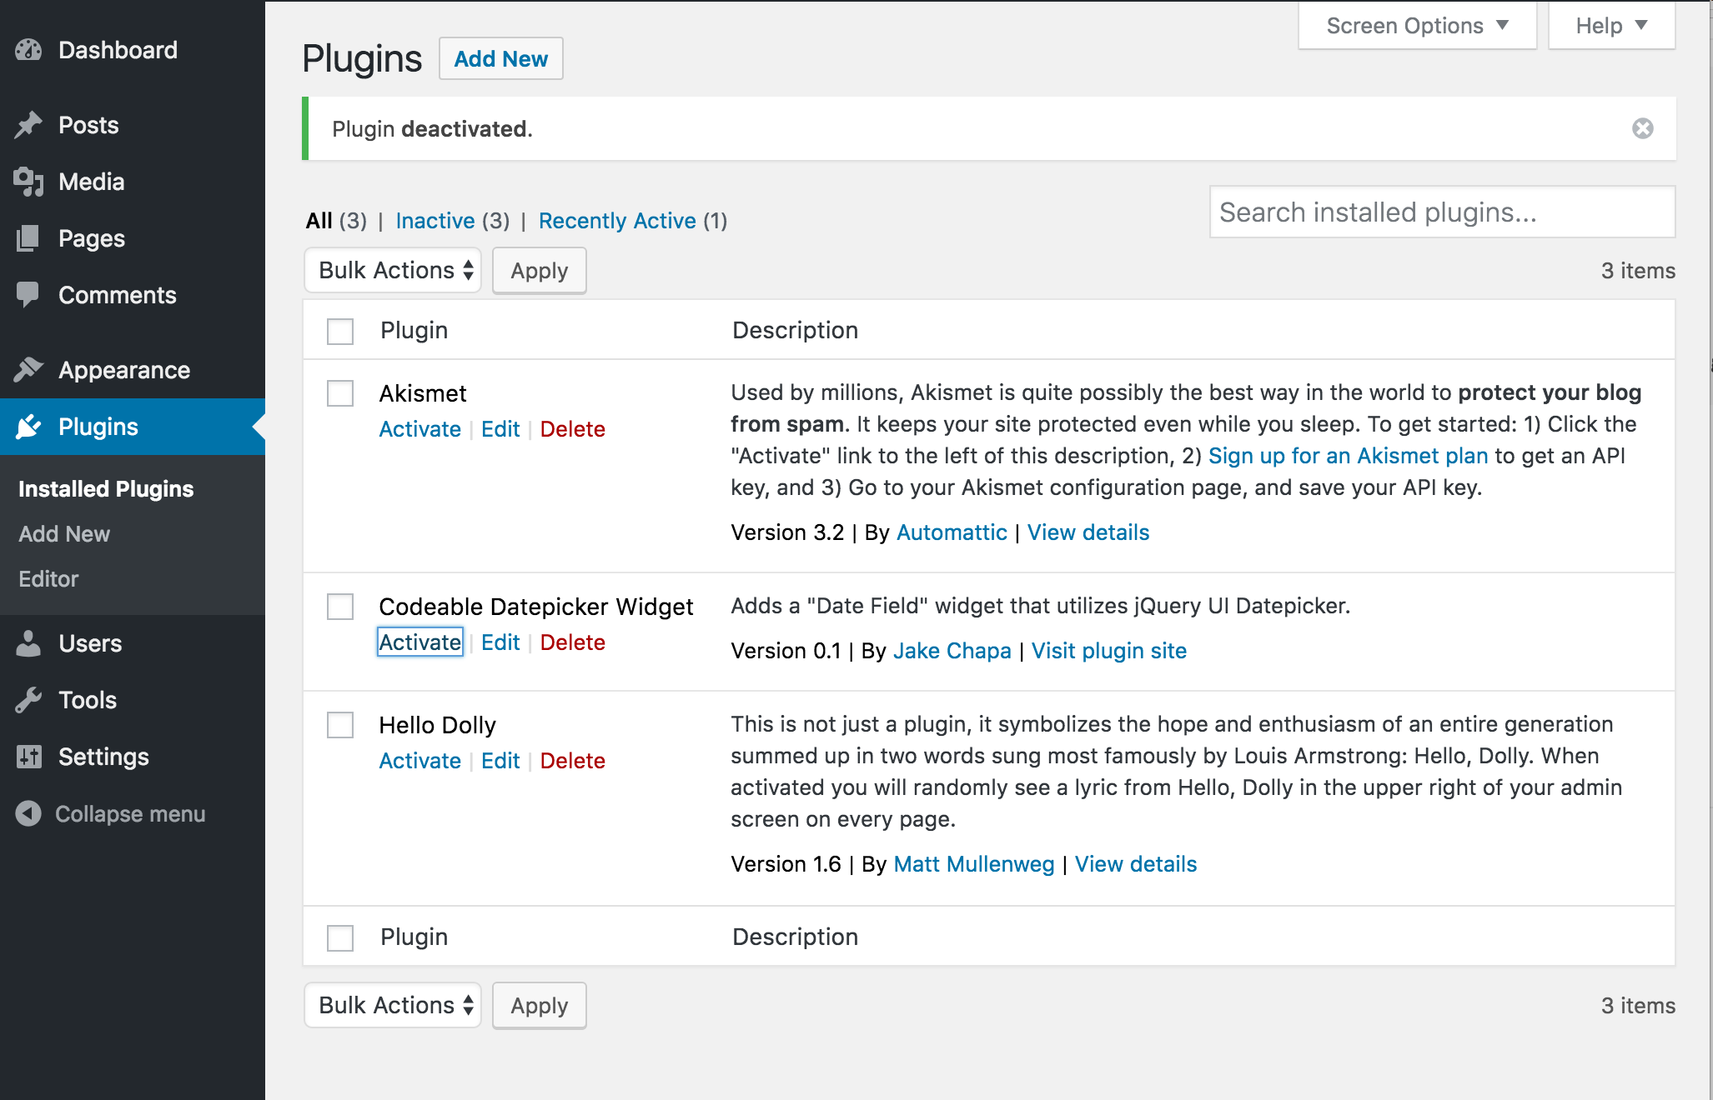Click the Collapse menu arrow icon
The width and height of the screenshot is (1713, 1100).
pyautogui.click(x=28, y=813)
